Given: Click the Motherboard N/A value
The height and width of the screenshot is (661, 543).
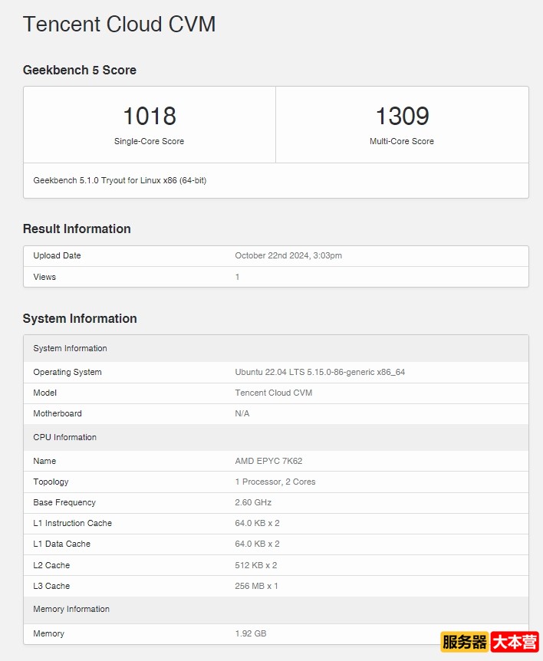Looking at the screenshot, I should [x=242, y=413].
